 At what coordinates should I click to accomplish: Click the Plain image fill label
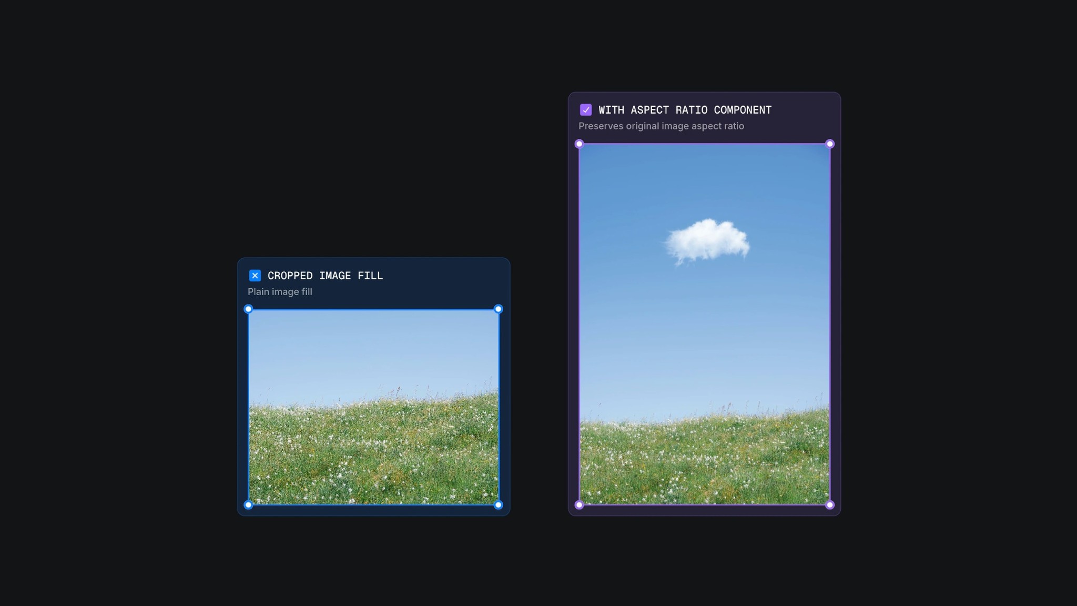point(280,291)
